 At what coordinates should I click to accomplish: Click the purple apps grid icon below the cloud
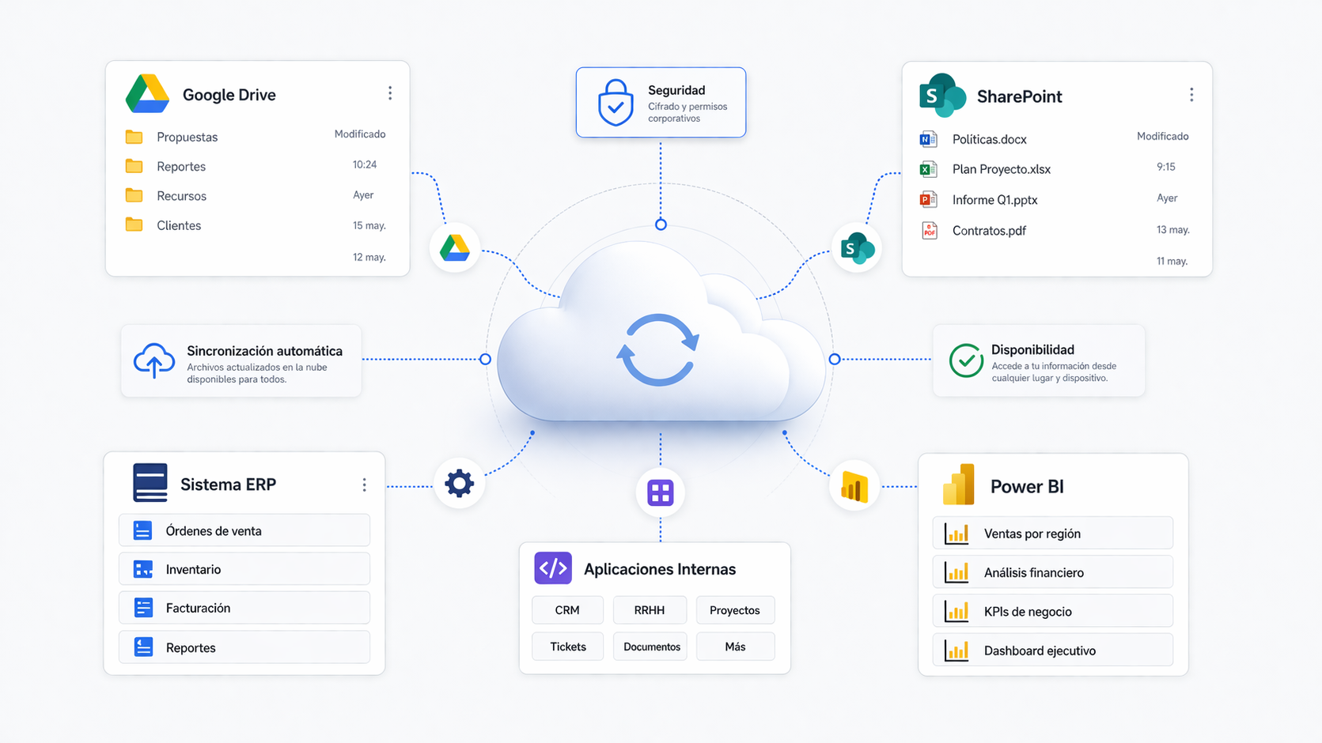[x=661, y=492]
